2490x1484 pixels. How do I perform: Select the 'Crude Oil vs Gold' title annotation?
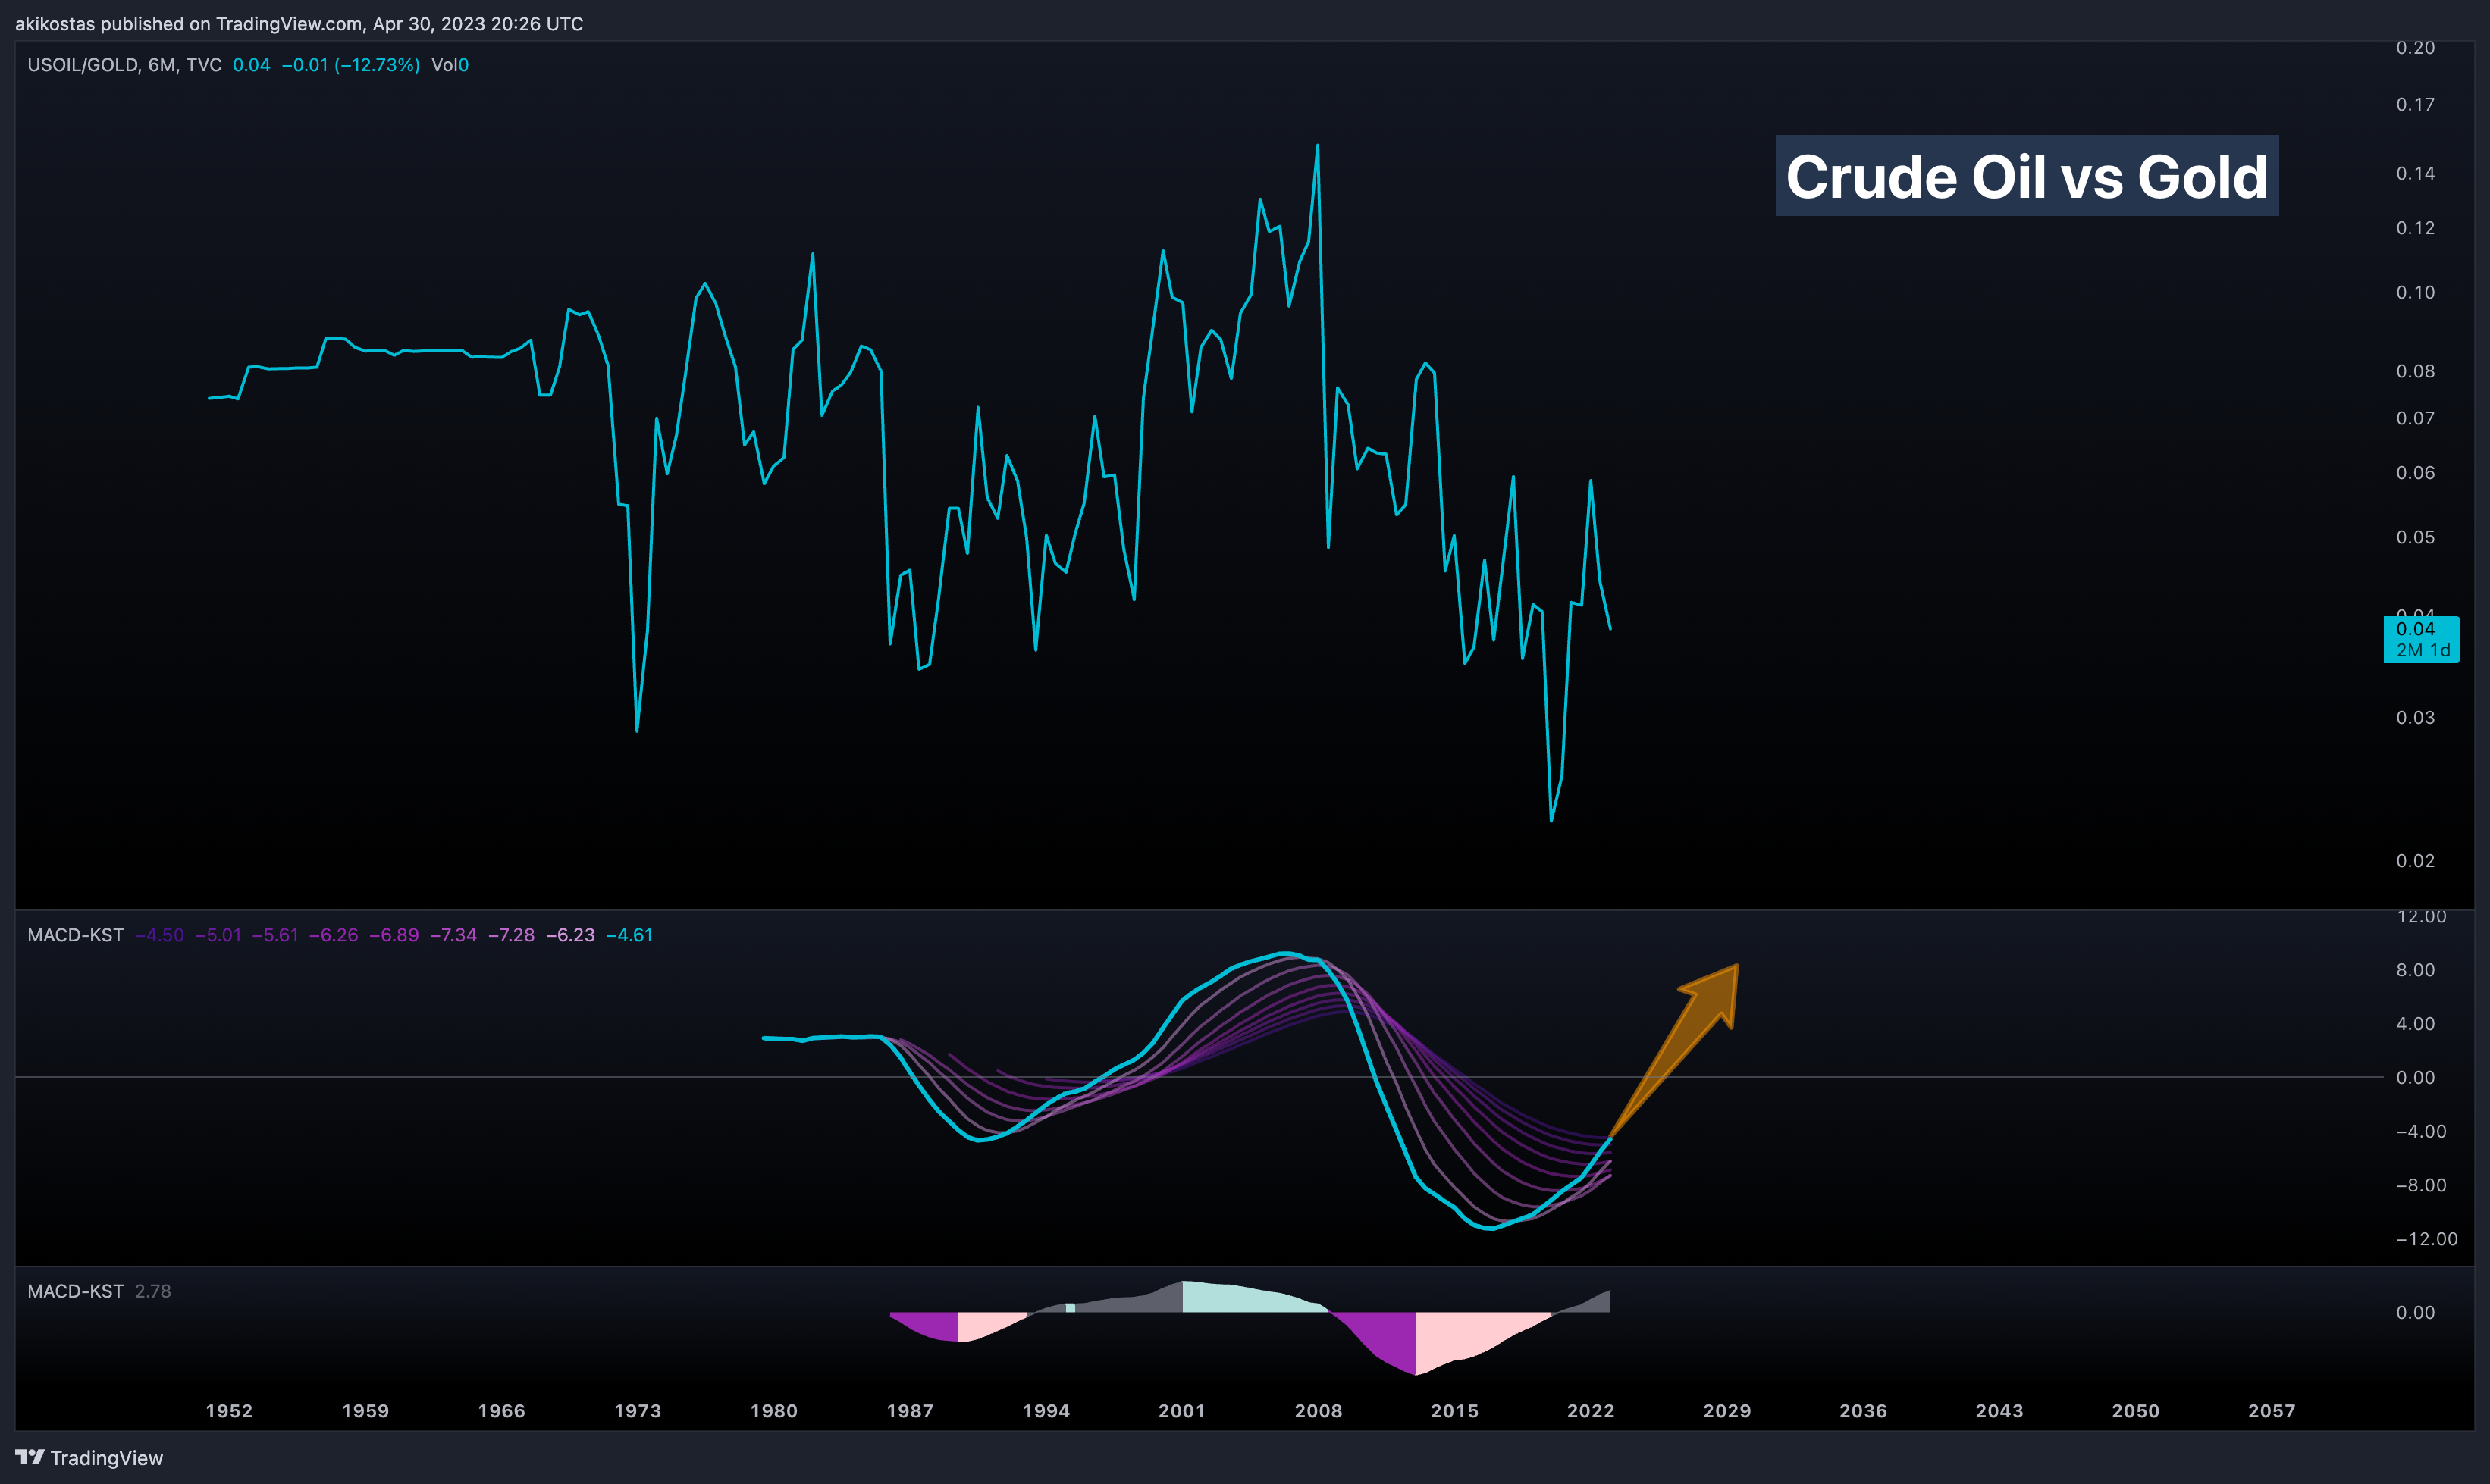[x=2027, y=176]
